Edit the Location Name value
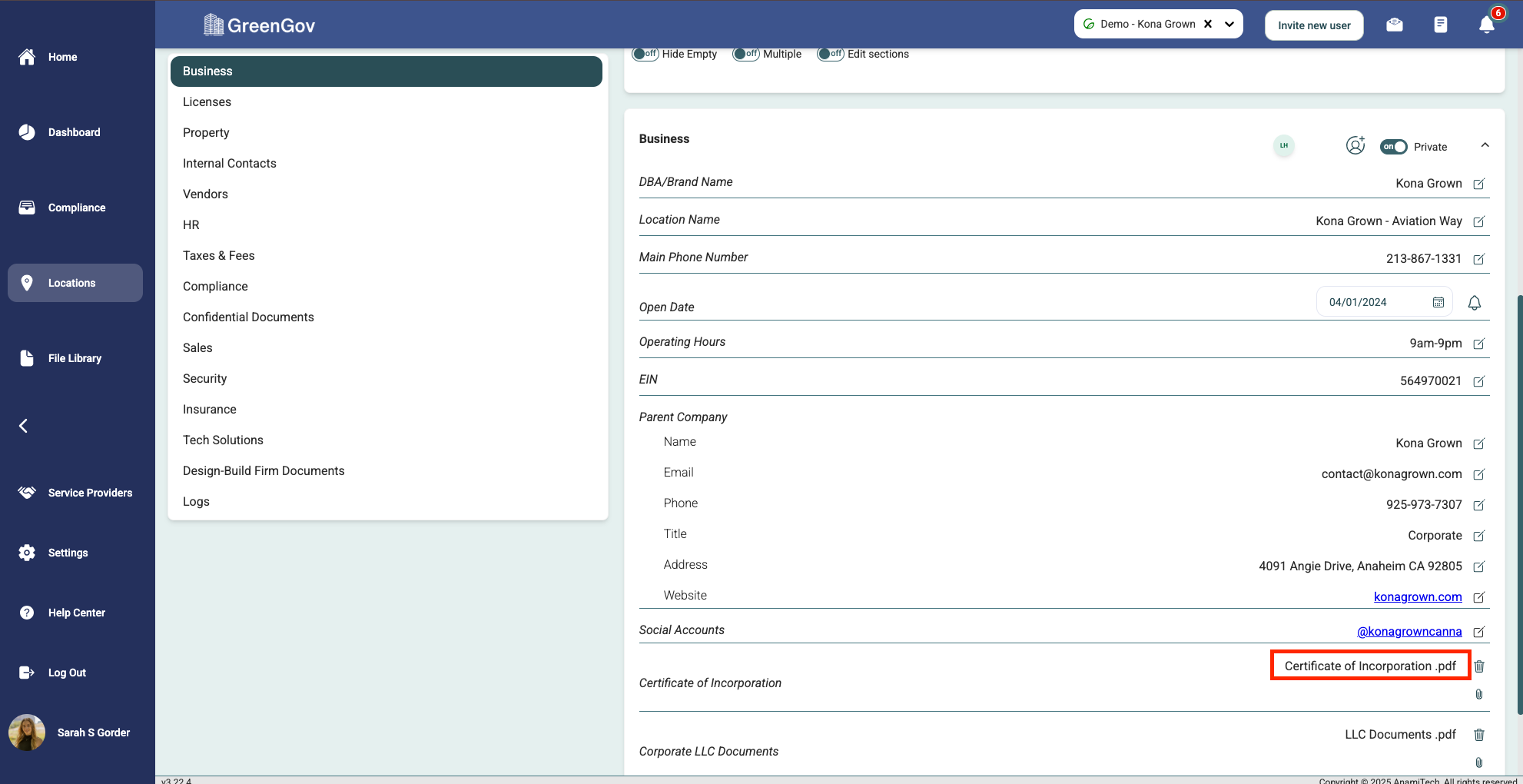 coord(1479,221)
